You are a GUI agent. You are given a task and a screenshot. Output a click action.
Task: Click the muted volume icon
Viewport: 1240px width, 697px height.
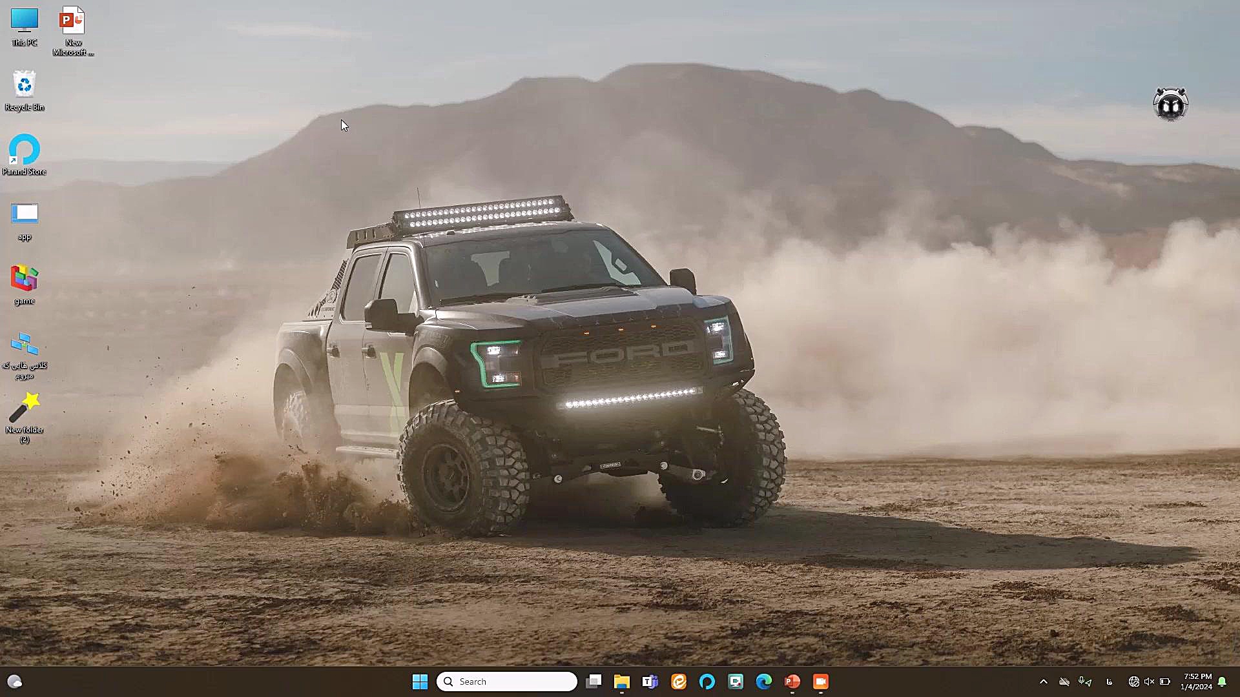pyautogui.click(x=1149, y=682)
